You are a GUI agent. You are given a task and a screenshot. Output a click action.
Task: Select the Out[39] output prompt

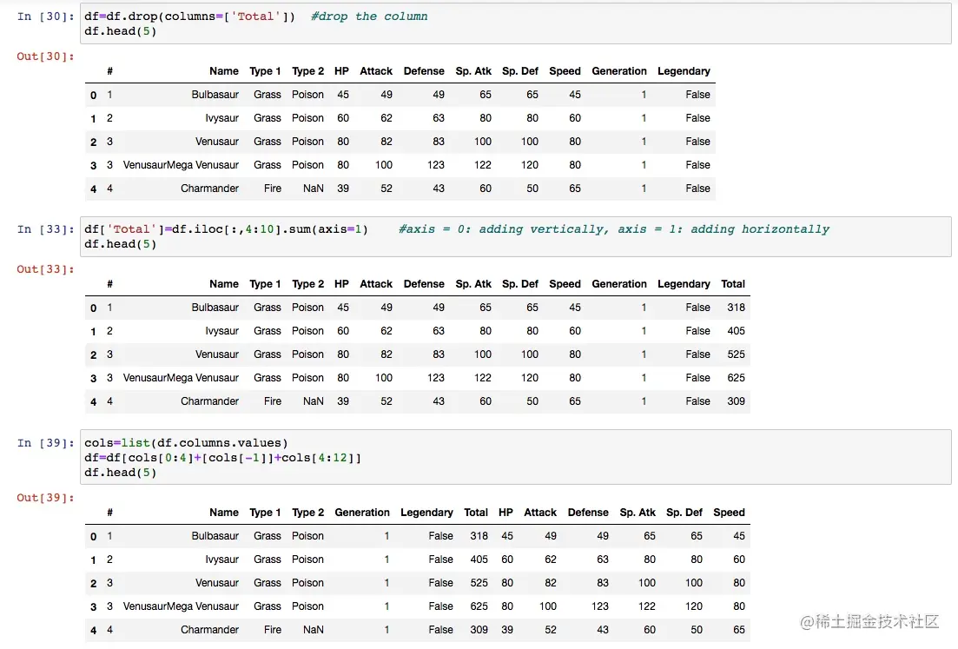tap(45, 498)
